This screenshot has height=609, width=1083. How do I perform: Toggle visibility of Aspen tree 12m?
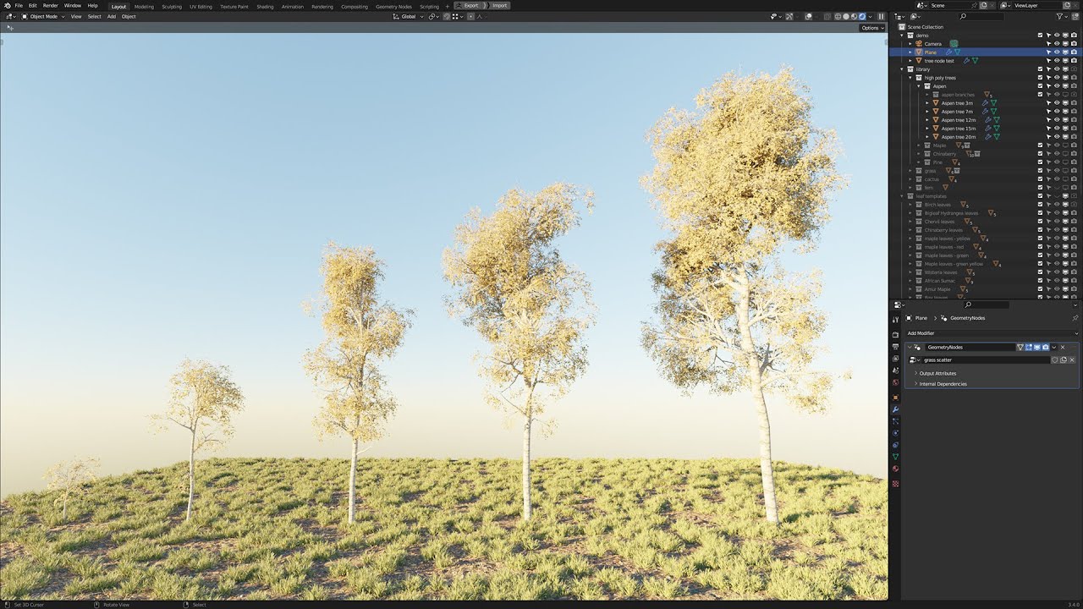[x=1057, y=120]
